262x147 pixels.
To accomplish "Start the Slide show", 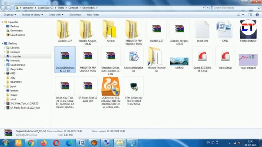I will coord(75,15).
